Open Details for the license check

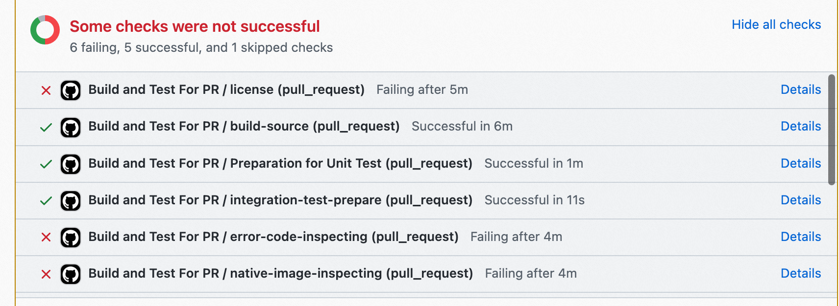click(x=801, y=89)
